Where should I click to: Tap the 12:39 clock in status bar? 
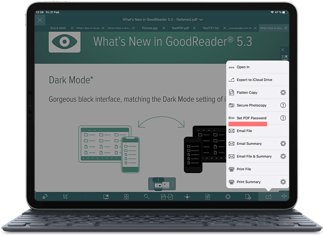[x=40, y=12]
